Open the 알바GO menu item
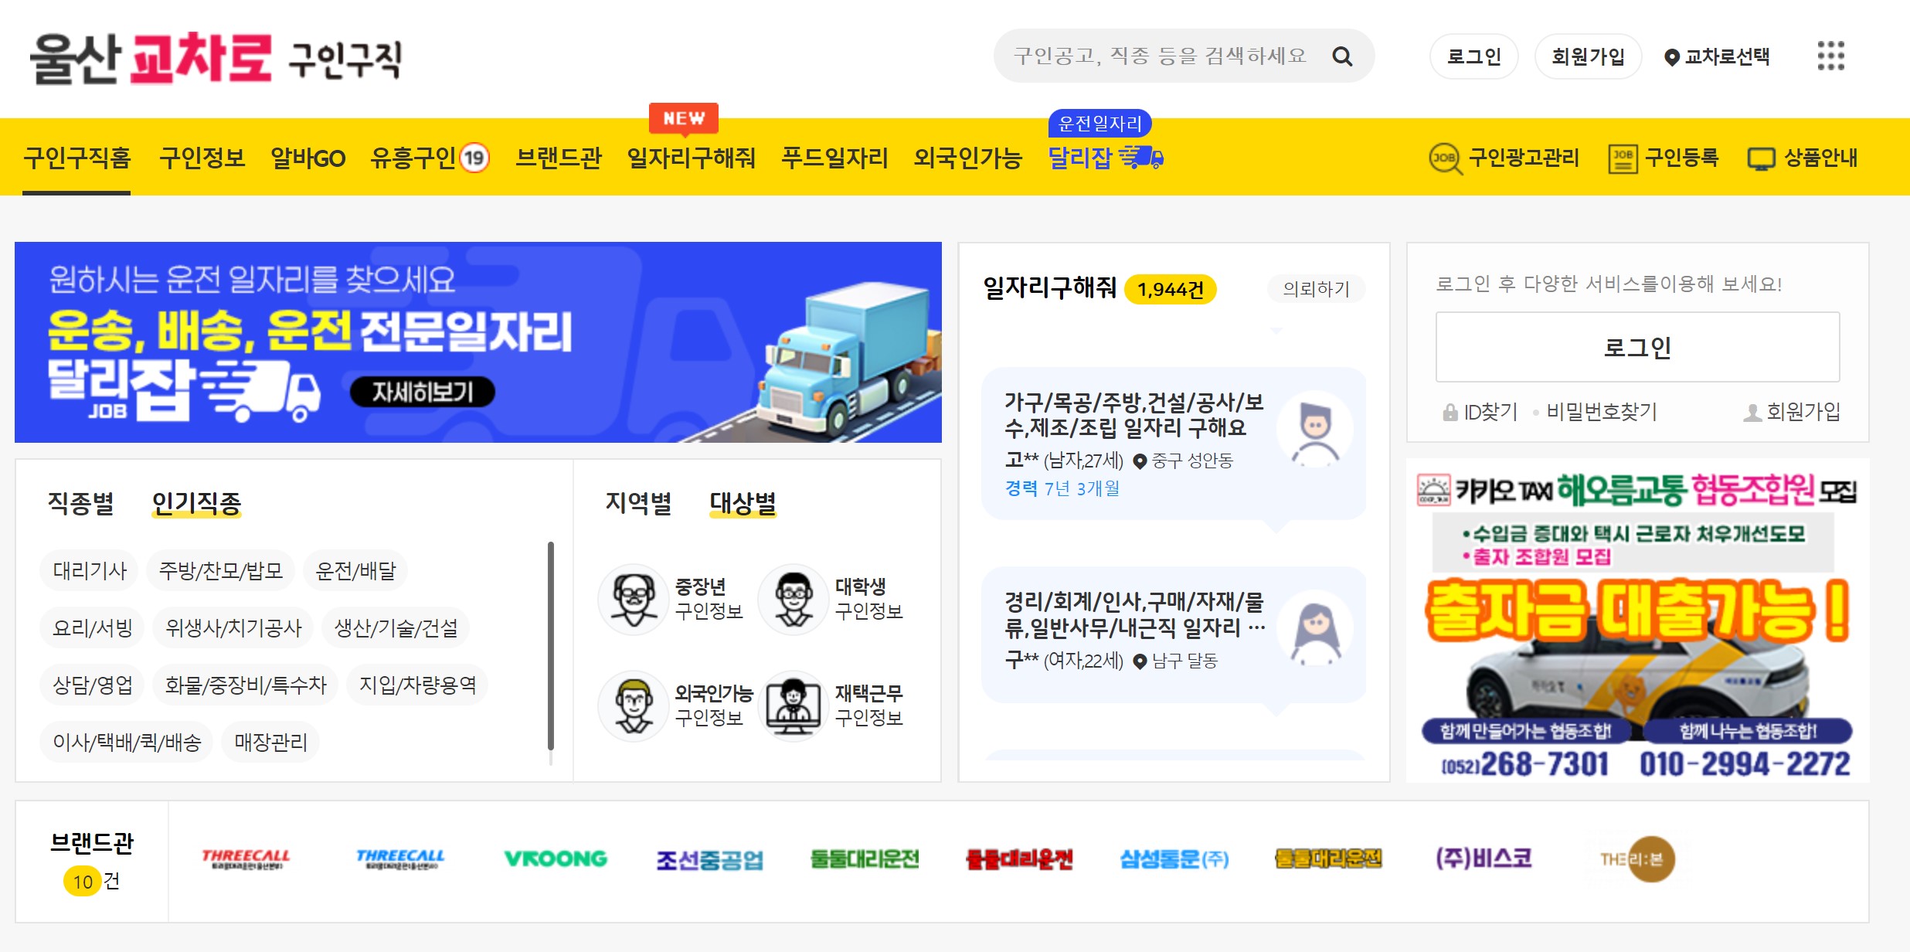The image size is (1910, 952). (x=308, y=158)
